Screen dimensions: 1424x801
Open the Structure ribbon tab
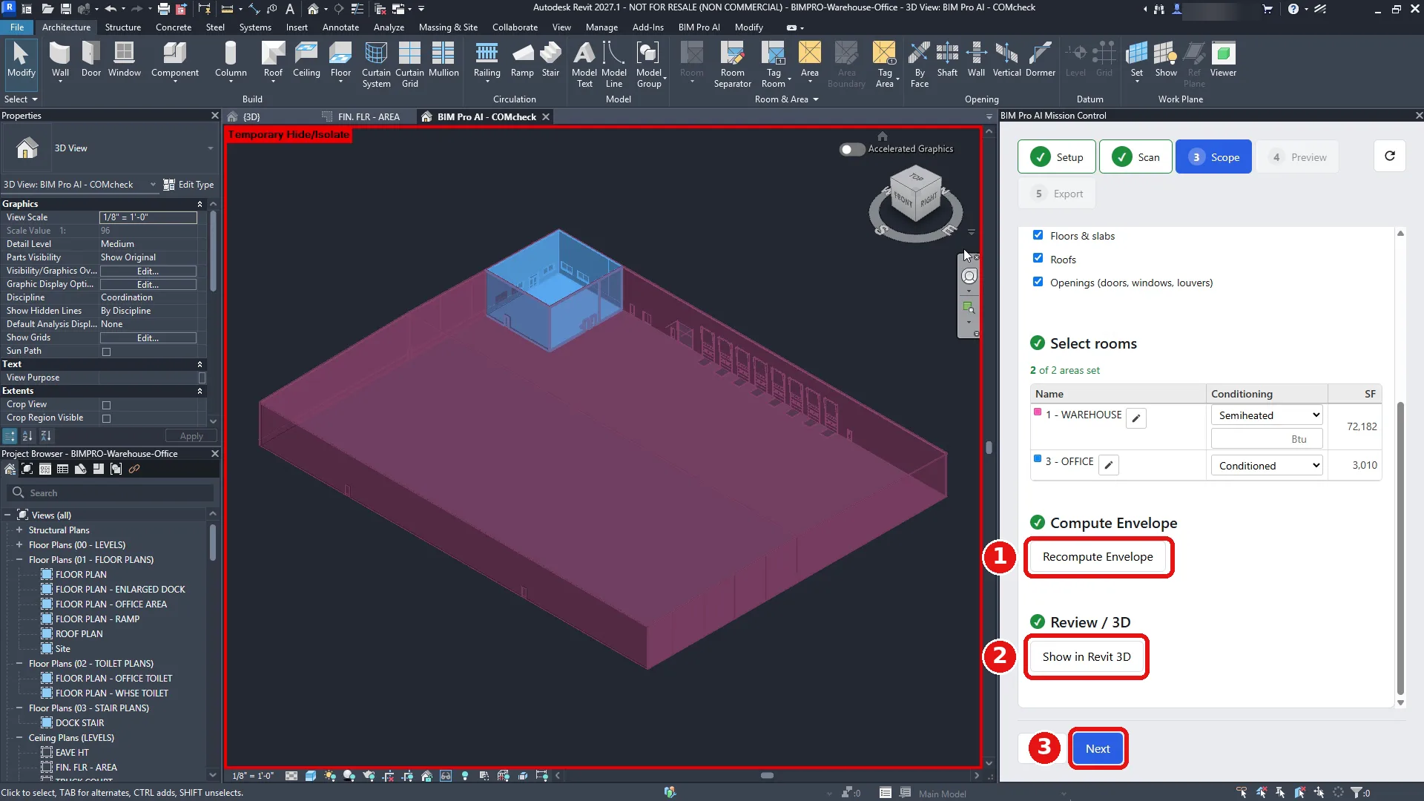pos(122,27)
